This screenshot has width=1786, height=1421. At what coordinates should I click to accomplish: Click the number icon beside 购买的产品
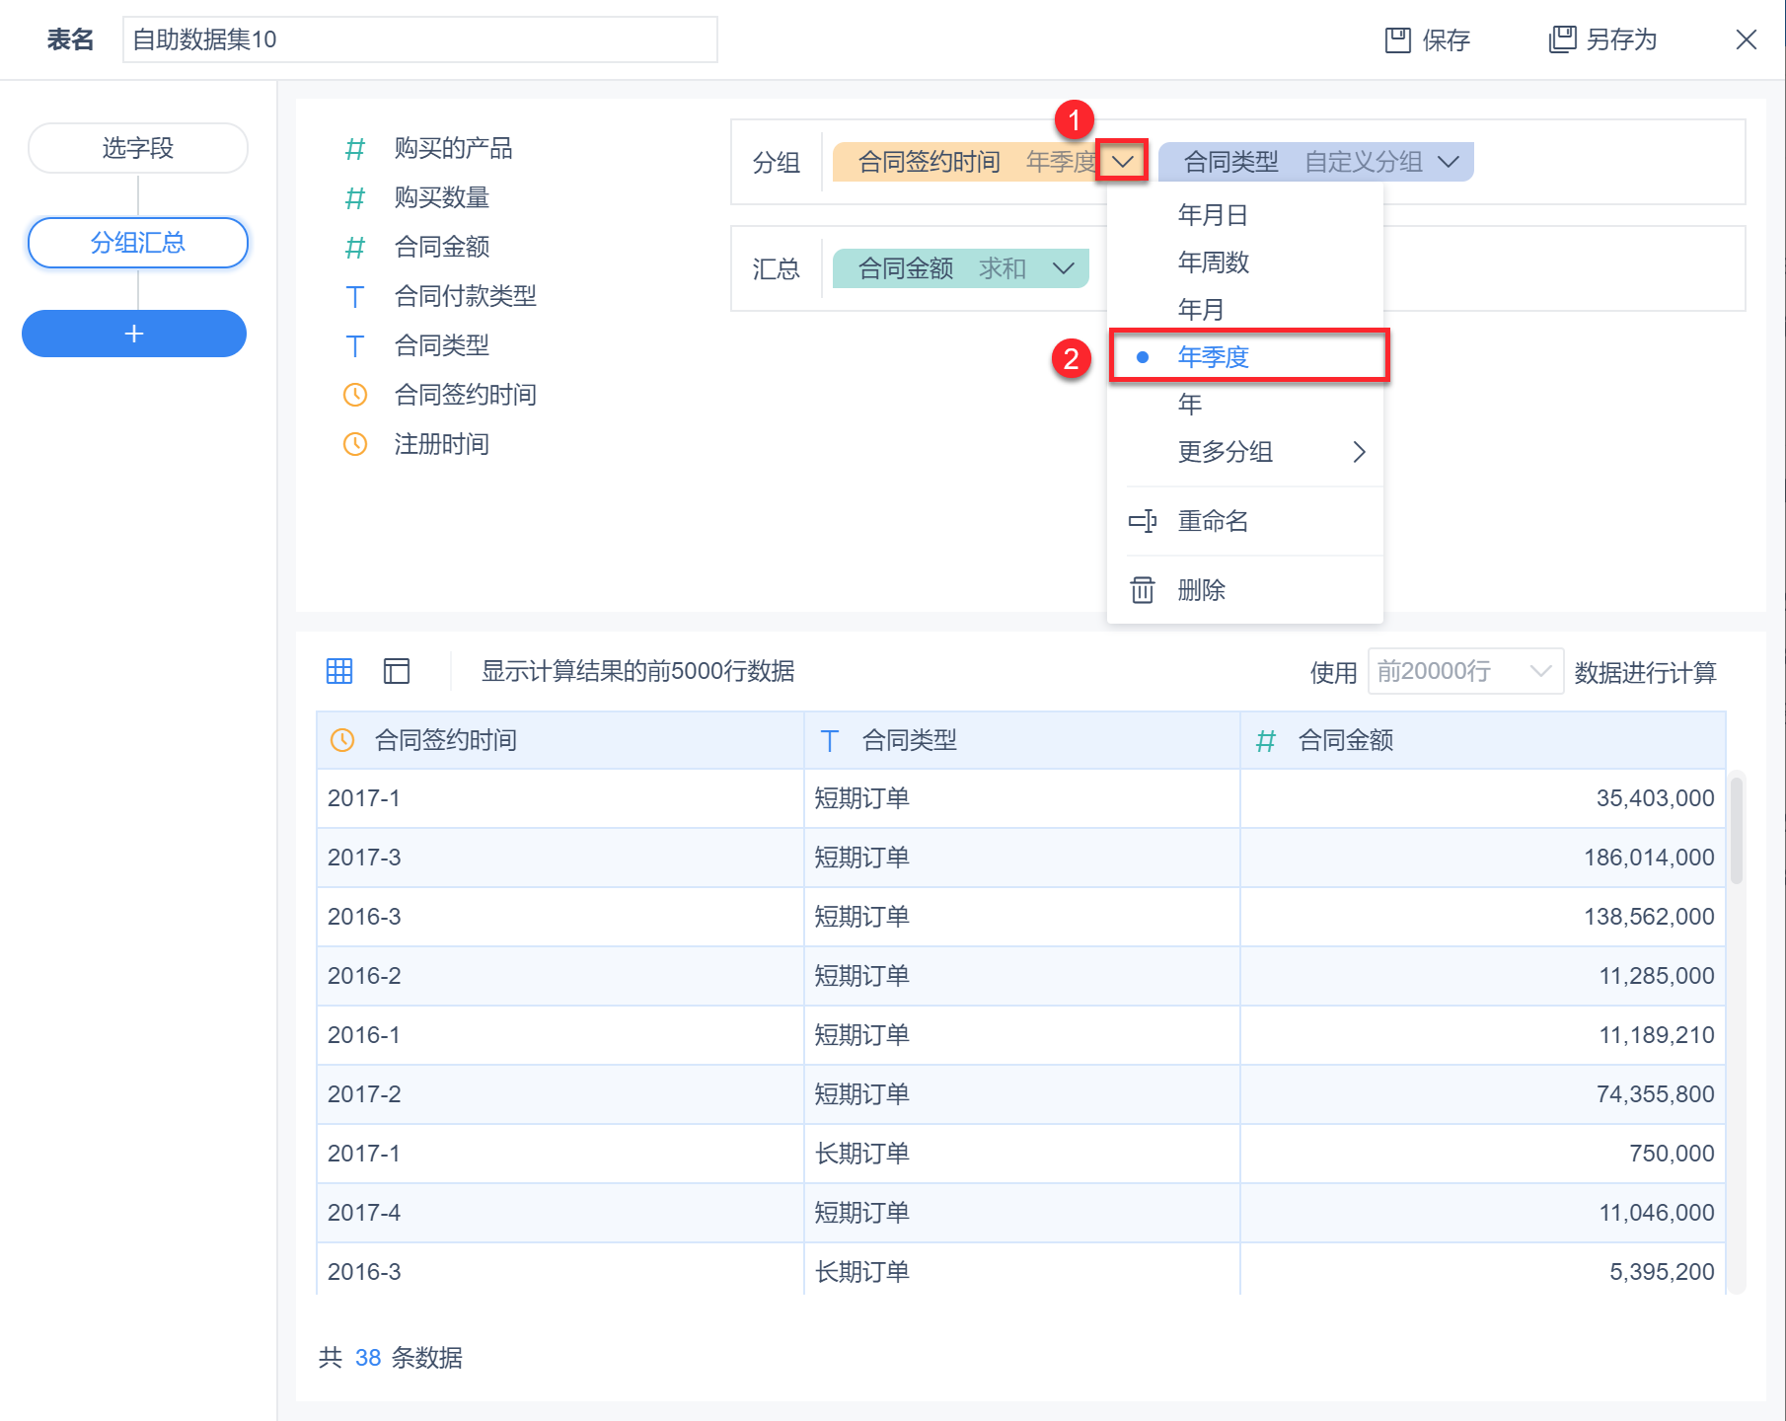click(355, 149)
